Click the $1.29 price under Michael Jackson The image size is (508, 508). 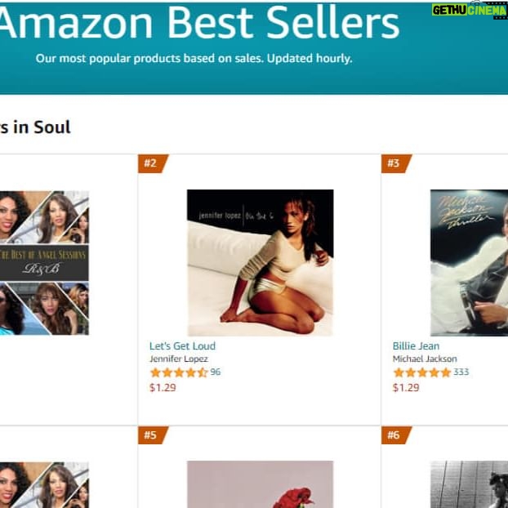click(406, 387)
